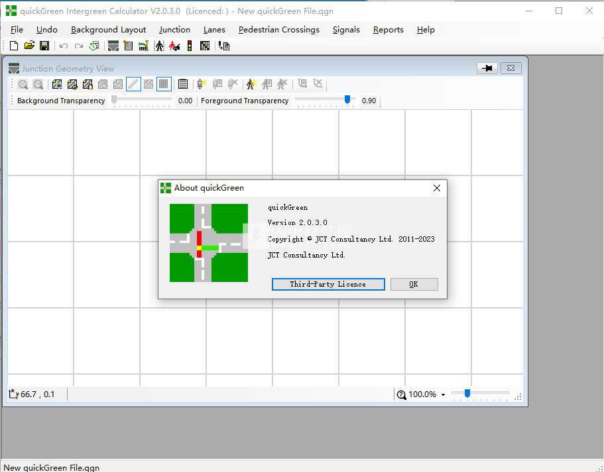Toggle the grid display button
The width and height of the screenshot is (604, 472).
pos(164,84)
